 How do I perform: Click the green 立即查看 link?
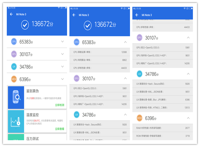pos(60,129)
